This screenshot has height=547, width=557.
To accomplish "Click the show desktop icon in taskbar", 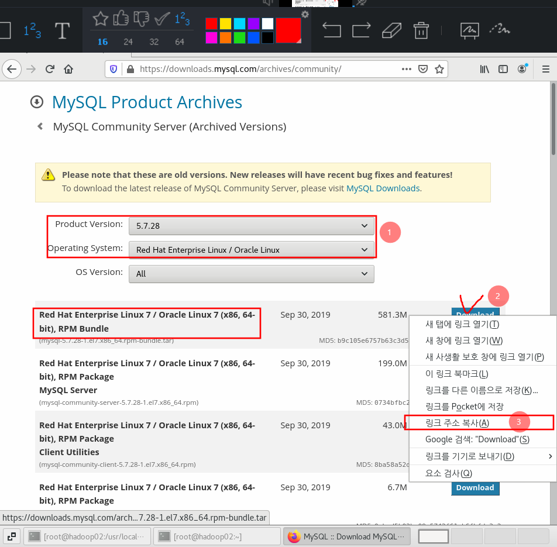I will pos(11,536).
